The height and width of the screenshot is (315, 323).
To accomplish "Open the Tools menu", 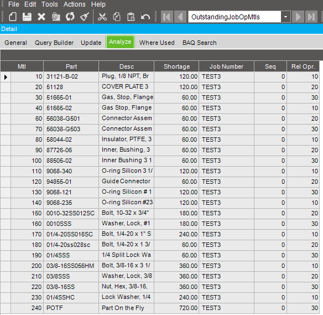I will pos(50,4).
